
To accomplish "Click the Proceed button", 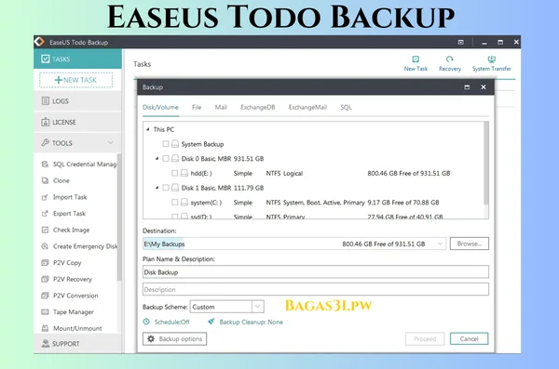I will pyautogui.click(x=425, y=338).
